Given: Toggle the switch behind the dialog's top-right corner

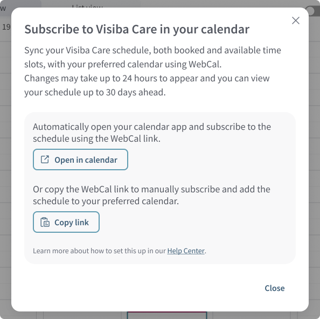Looking at the screenshot, I should (312, 11).
